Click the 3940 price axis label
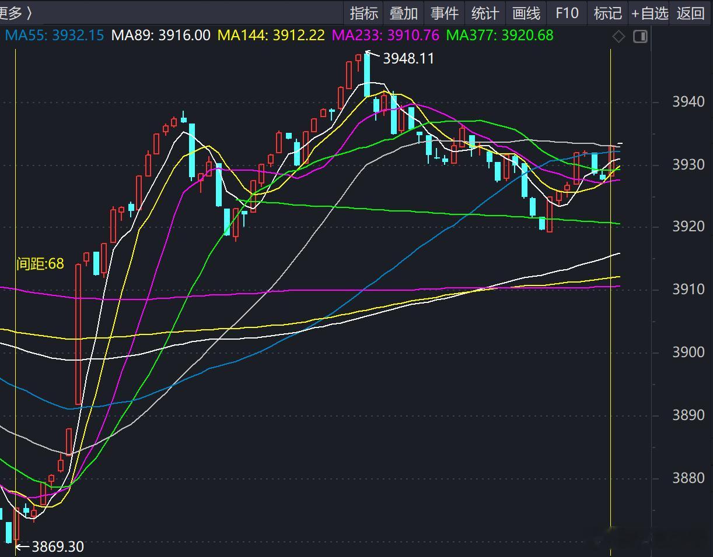This screenshot has width=713, height=557. point(688,102)
